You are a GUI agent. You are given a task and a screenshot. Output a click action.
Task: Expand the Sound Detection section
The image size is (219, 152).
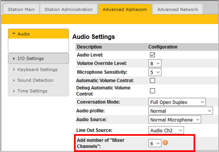[x=38, y=80]
